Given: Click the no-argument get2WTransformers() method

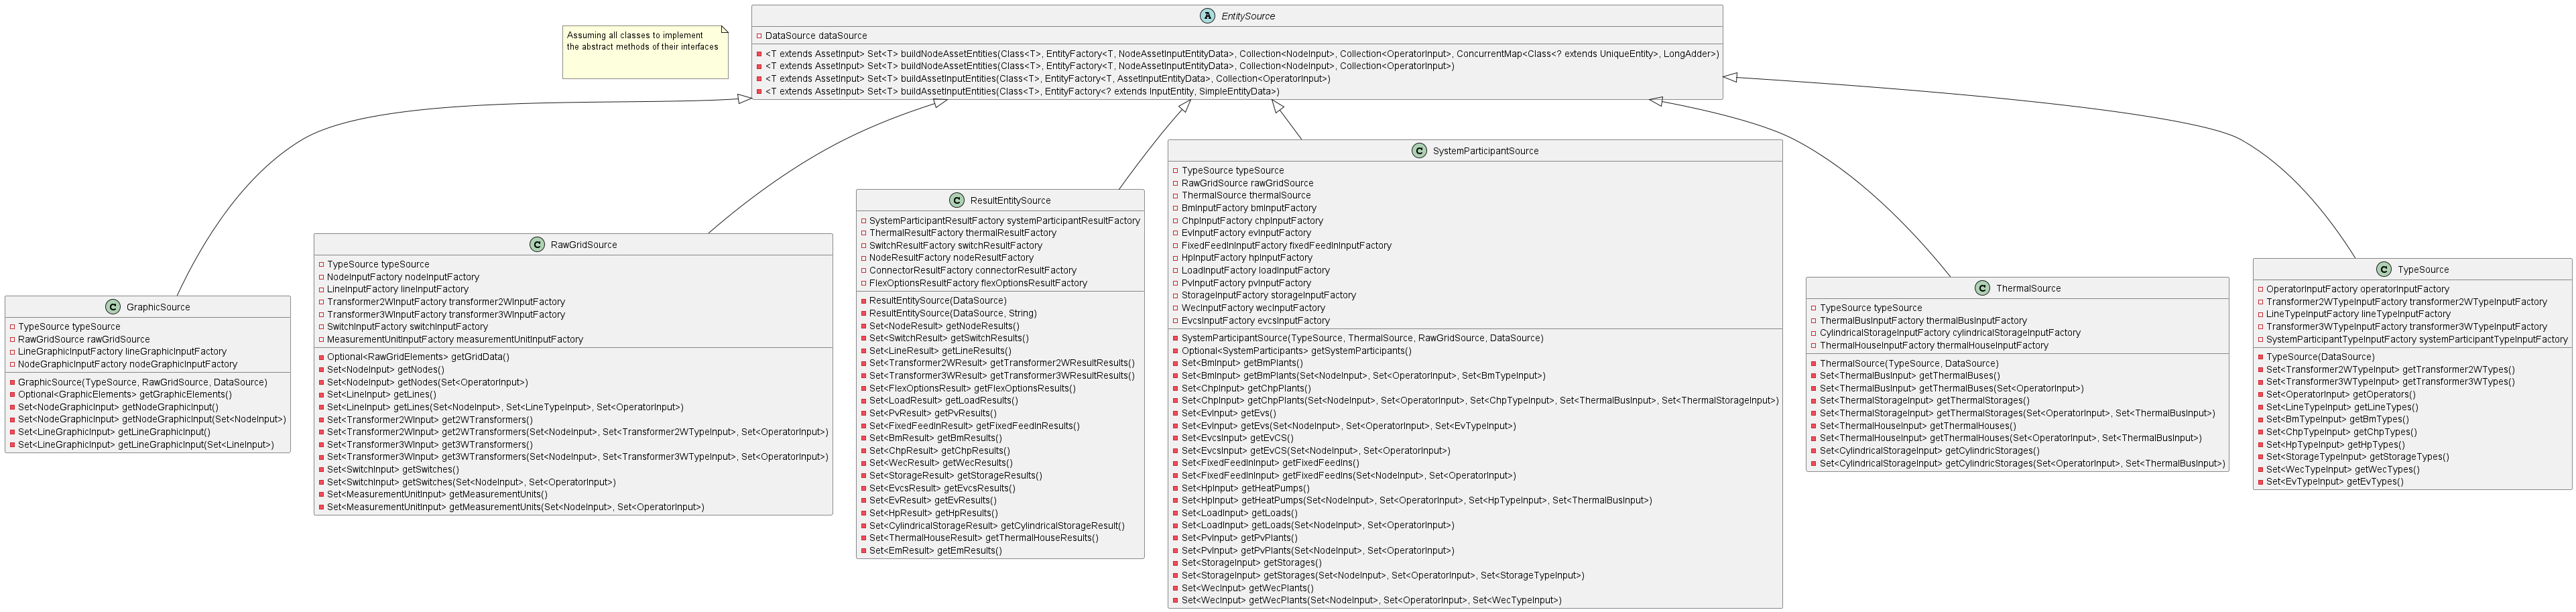Looking at the screenshot, I should click(430, 420).
